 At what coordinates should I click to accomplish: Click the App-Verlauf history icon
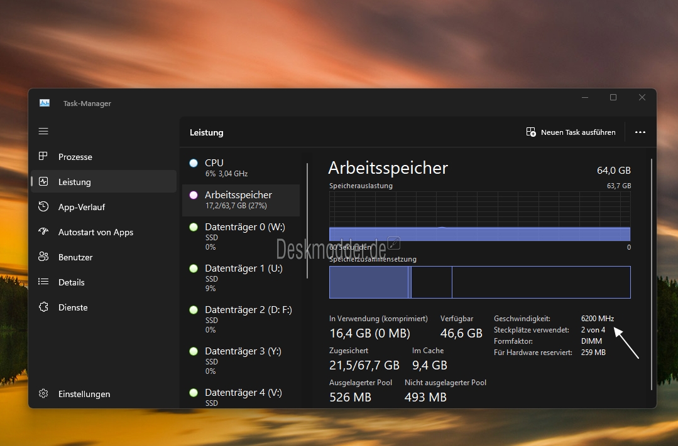click(x=43, y=207)
